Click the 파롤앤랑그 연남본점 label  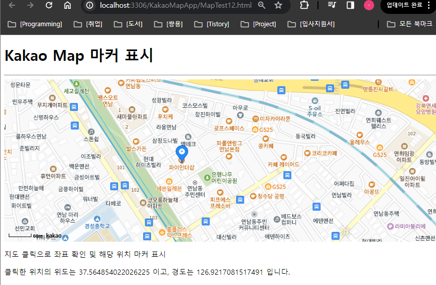pyautogui.click(x=229, y=146)
